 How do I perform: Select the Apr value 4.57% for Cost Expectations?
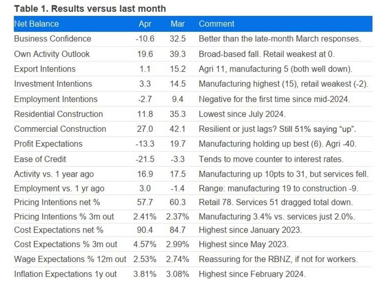click(145, 244)
